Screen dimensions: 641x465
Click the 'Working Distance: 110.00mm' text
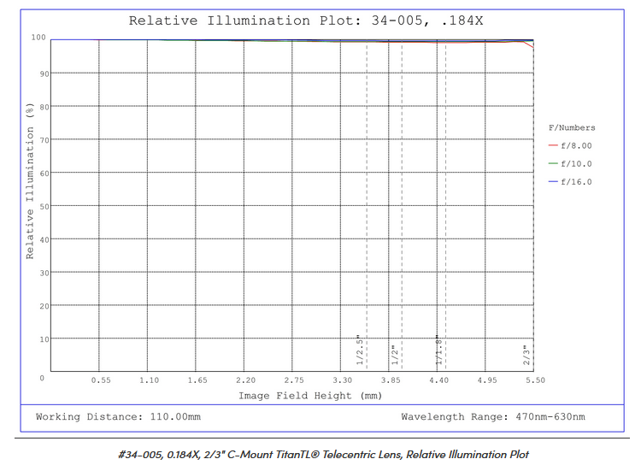pyautogui.click(x=118, y=417)
